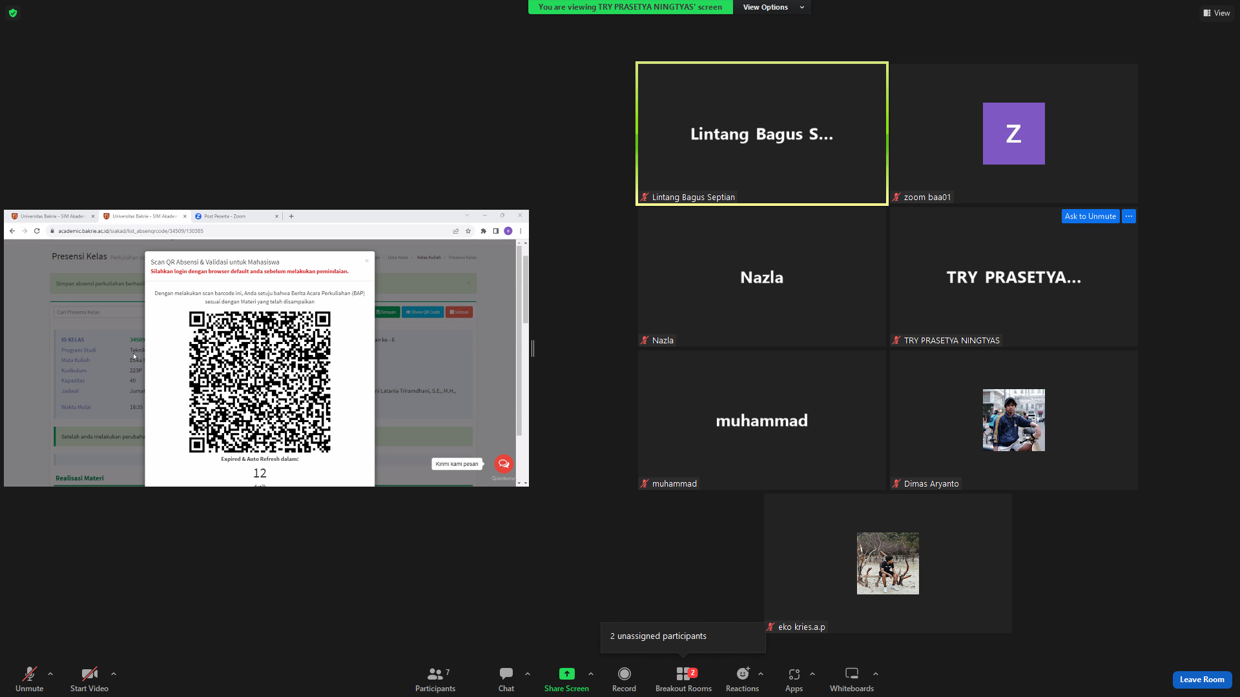Click the red Selesai button
1240x697 pixels.
pyautogui.click(x=459, y=312)
